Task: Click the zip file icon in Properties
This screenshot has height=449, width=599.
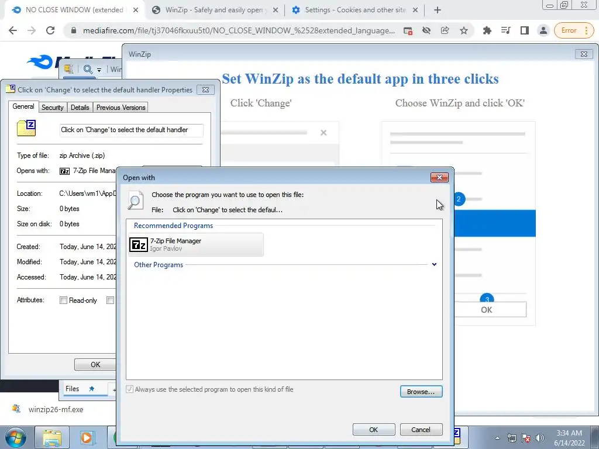Action: click(x=26, y=128)
